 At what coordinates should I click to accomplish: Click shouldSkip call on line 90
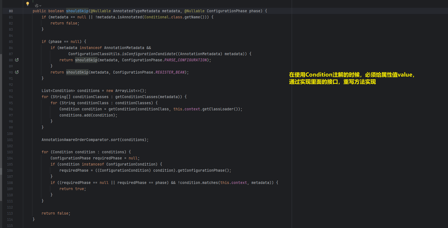pyautogui.click(x=77, y=72)
